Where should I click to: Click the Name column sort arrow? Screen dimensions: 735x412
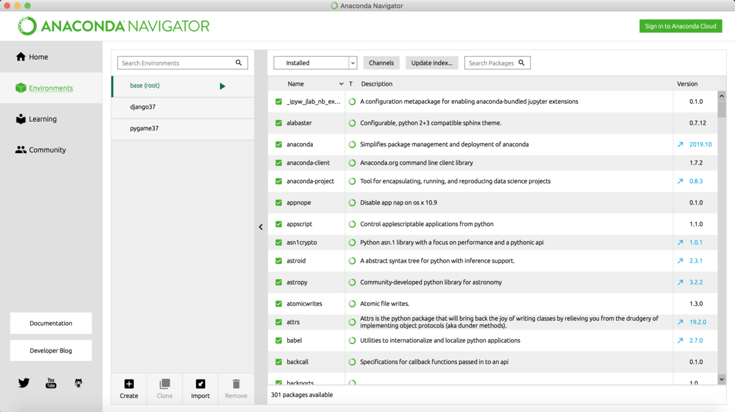(x=341, y=84)
